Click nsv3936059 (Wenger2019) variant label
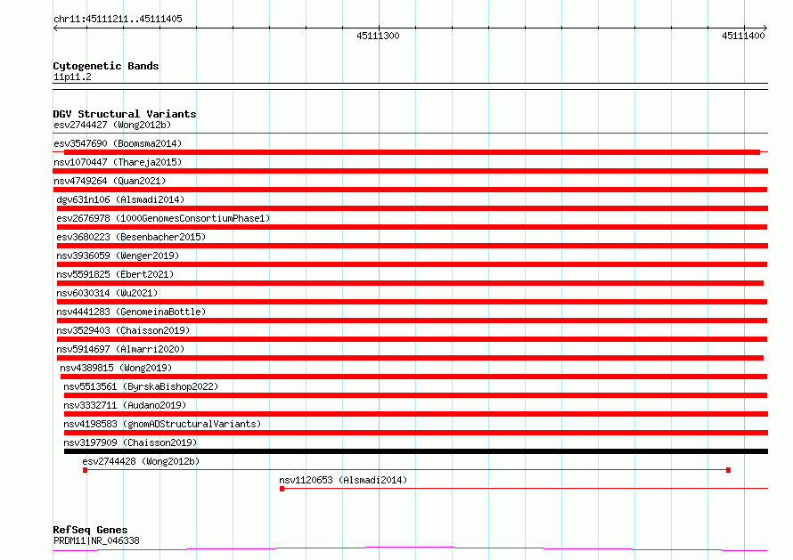Viewport: 793px width, 560px height. [x=118, y=256]
